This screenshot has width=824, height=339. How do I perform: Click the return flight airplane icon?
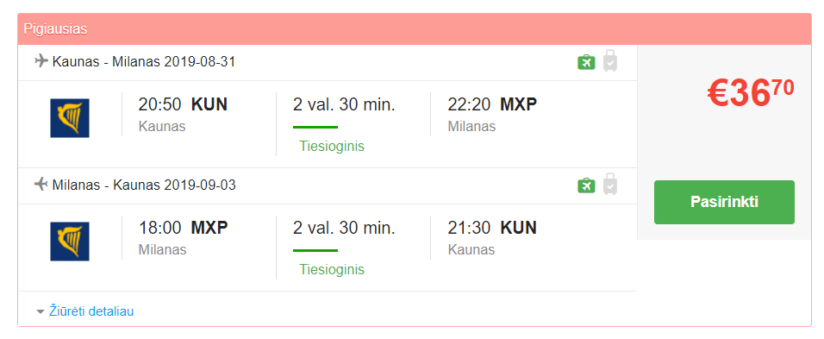pyautogui.click(x=41, y=185)
